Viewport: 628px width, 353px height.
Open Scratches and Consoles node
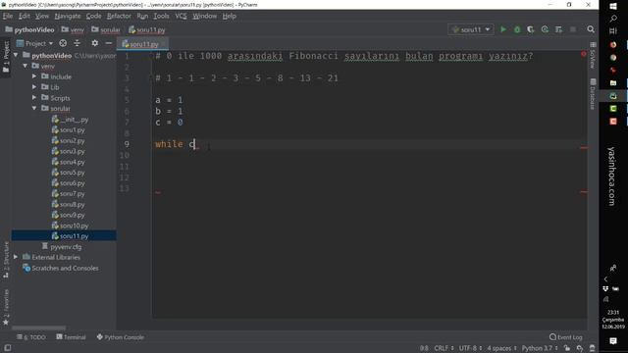(x=61, y=268)
